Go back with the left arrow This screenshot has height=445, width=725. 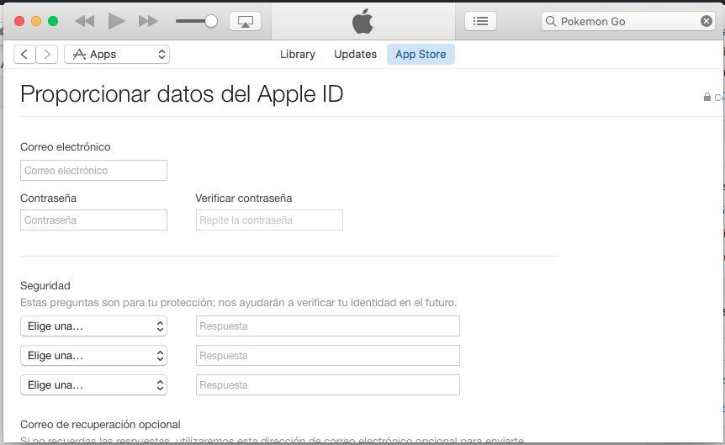pyautogui.click(x=25, y=55)
